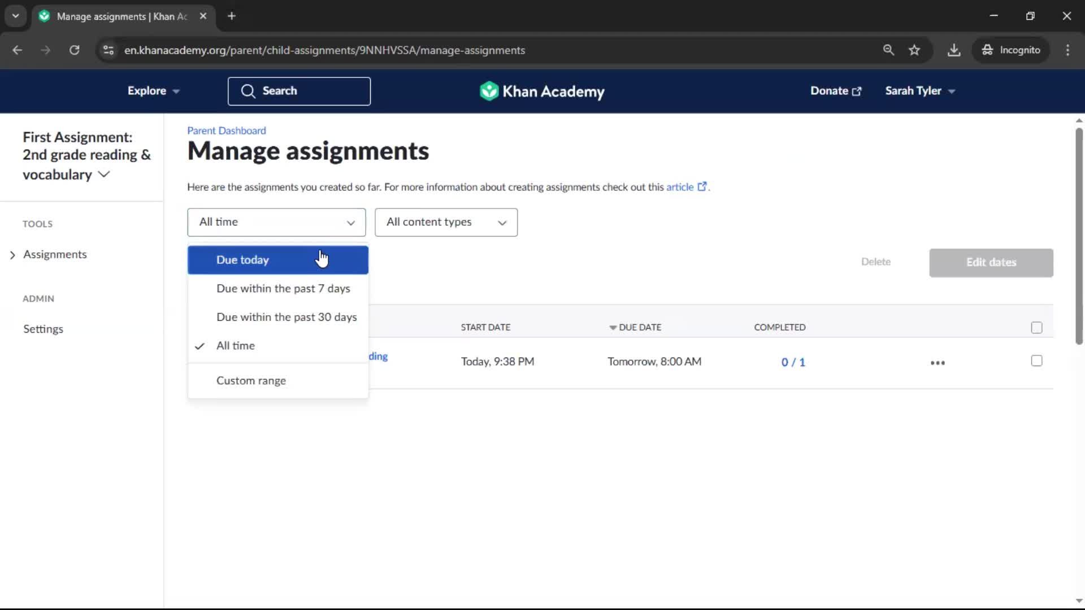Click the Edit dates button
Image resolution: width=1085 pixels, height=610 pixels.
(991, 263)
